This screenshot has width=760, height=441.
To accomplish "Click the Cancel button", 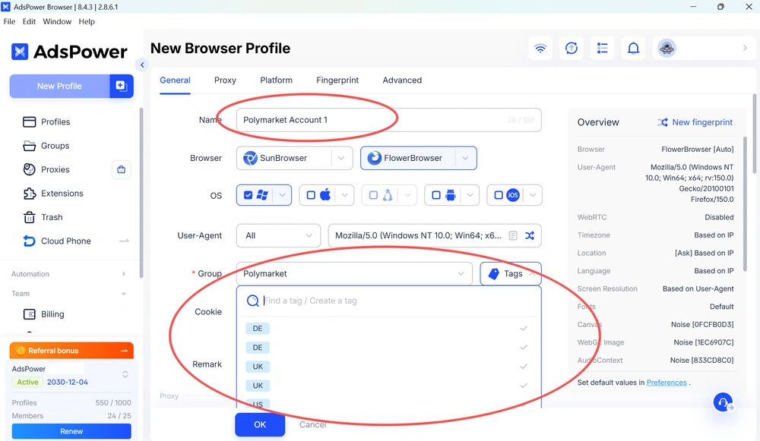I will [x=312, y=424].
